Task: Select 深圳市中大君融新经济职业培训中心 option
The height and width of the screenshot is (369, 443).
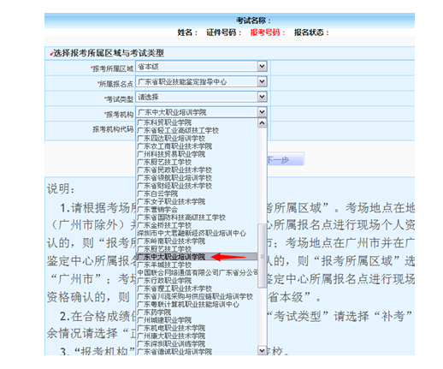Action: (x=197, y=233)
